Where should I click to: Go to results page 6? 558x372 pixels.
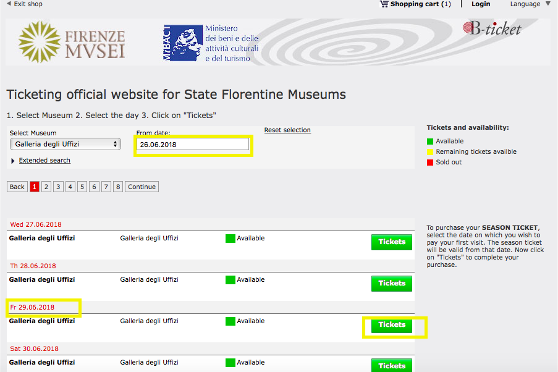95,187
